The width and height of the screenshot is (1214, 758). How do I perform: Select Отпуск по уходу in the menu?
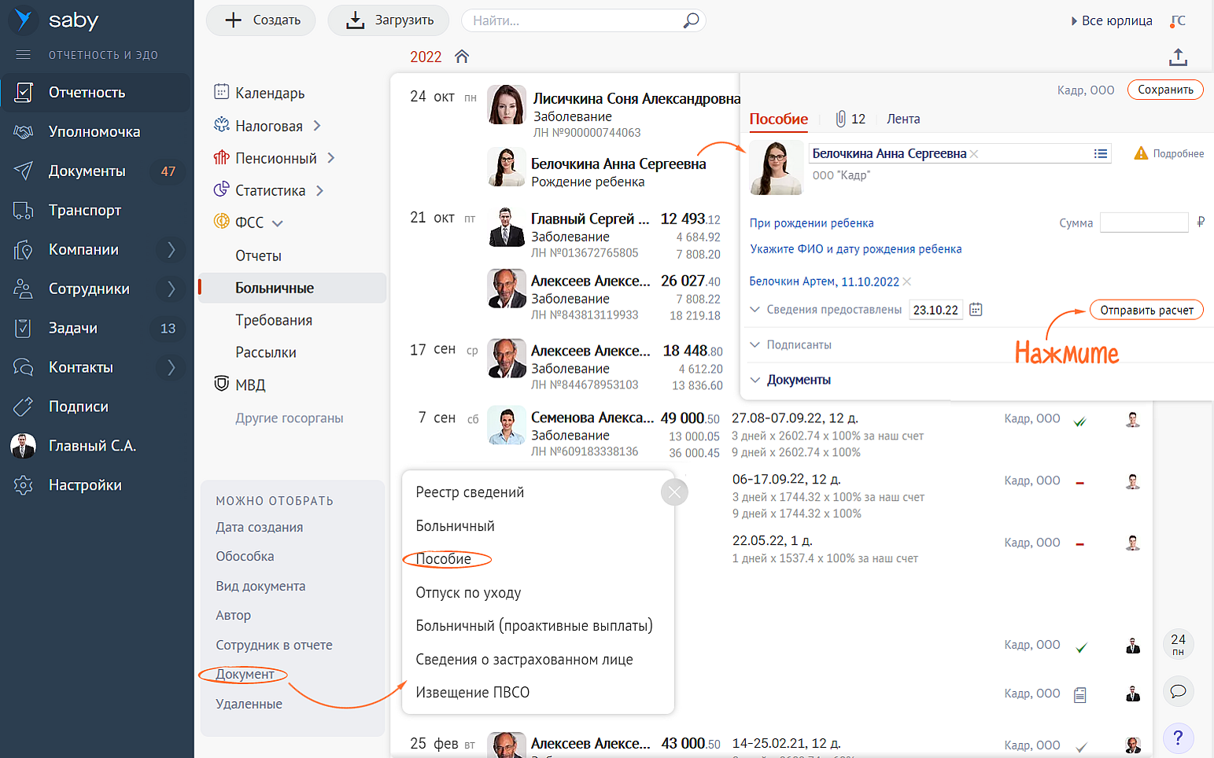[x=468, y=593]
